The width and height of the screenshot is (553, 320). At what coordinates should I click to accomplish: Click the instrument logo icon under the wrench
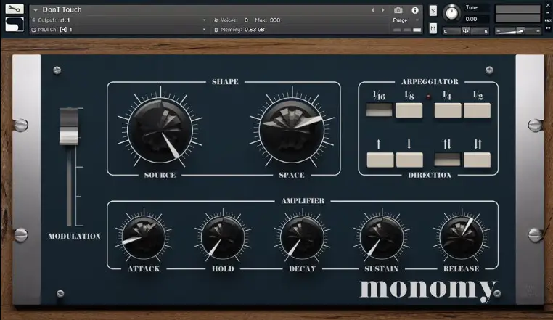coord(15,25)
